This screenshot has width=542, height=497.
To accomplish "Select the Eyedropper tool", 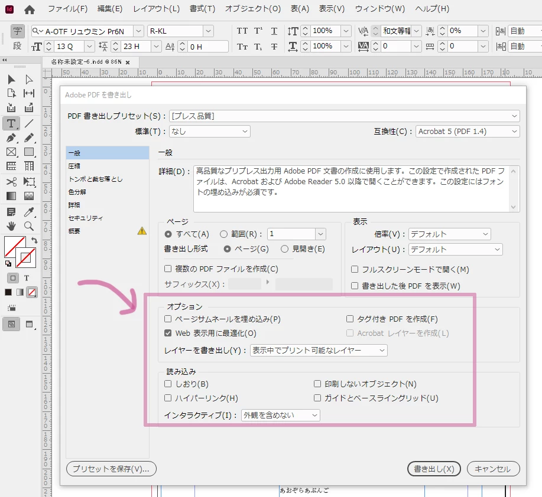I will click(29, 212).
